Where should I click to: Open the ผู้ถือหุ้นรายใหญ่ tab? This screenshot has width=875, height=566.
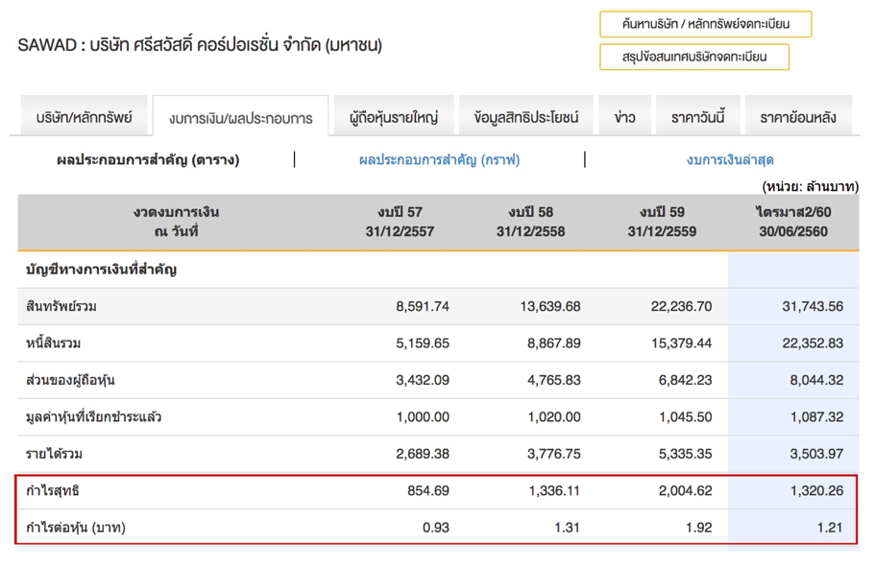pos(393,118)
